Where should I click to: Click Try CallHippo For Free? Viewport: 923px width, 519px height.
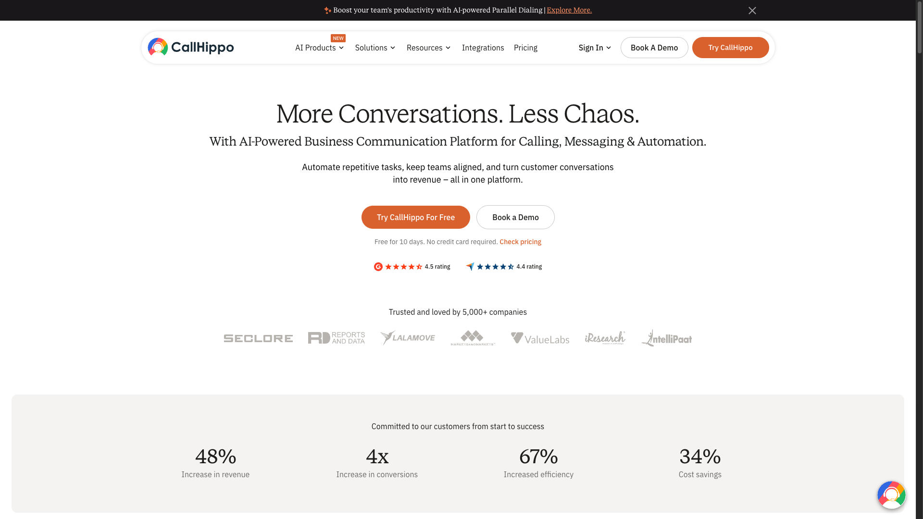coord(415,217)
